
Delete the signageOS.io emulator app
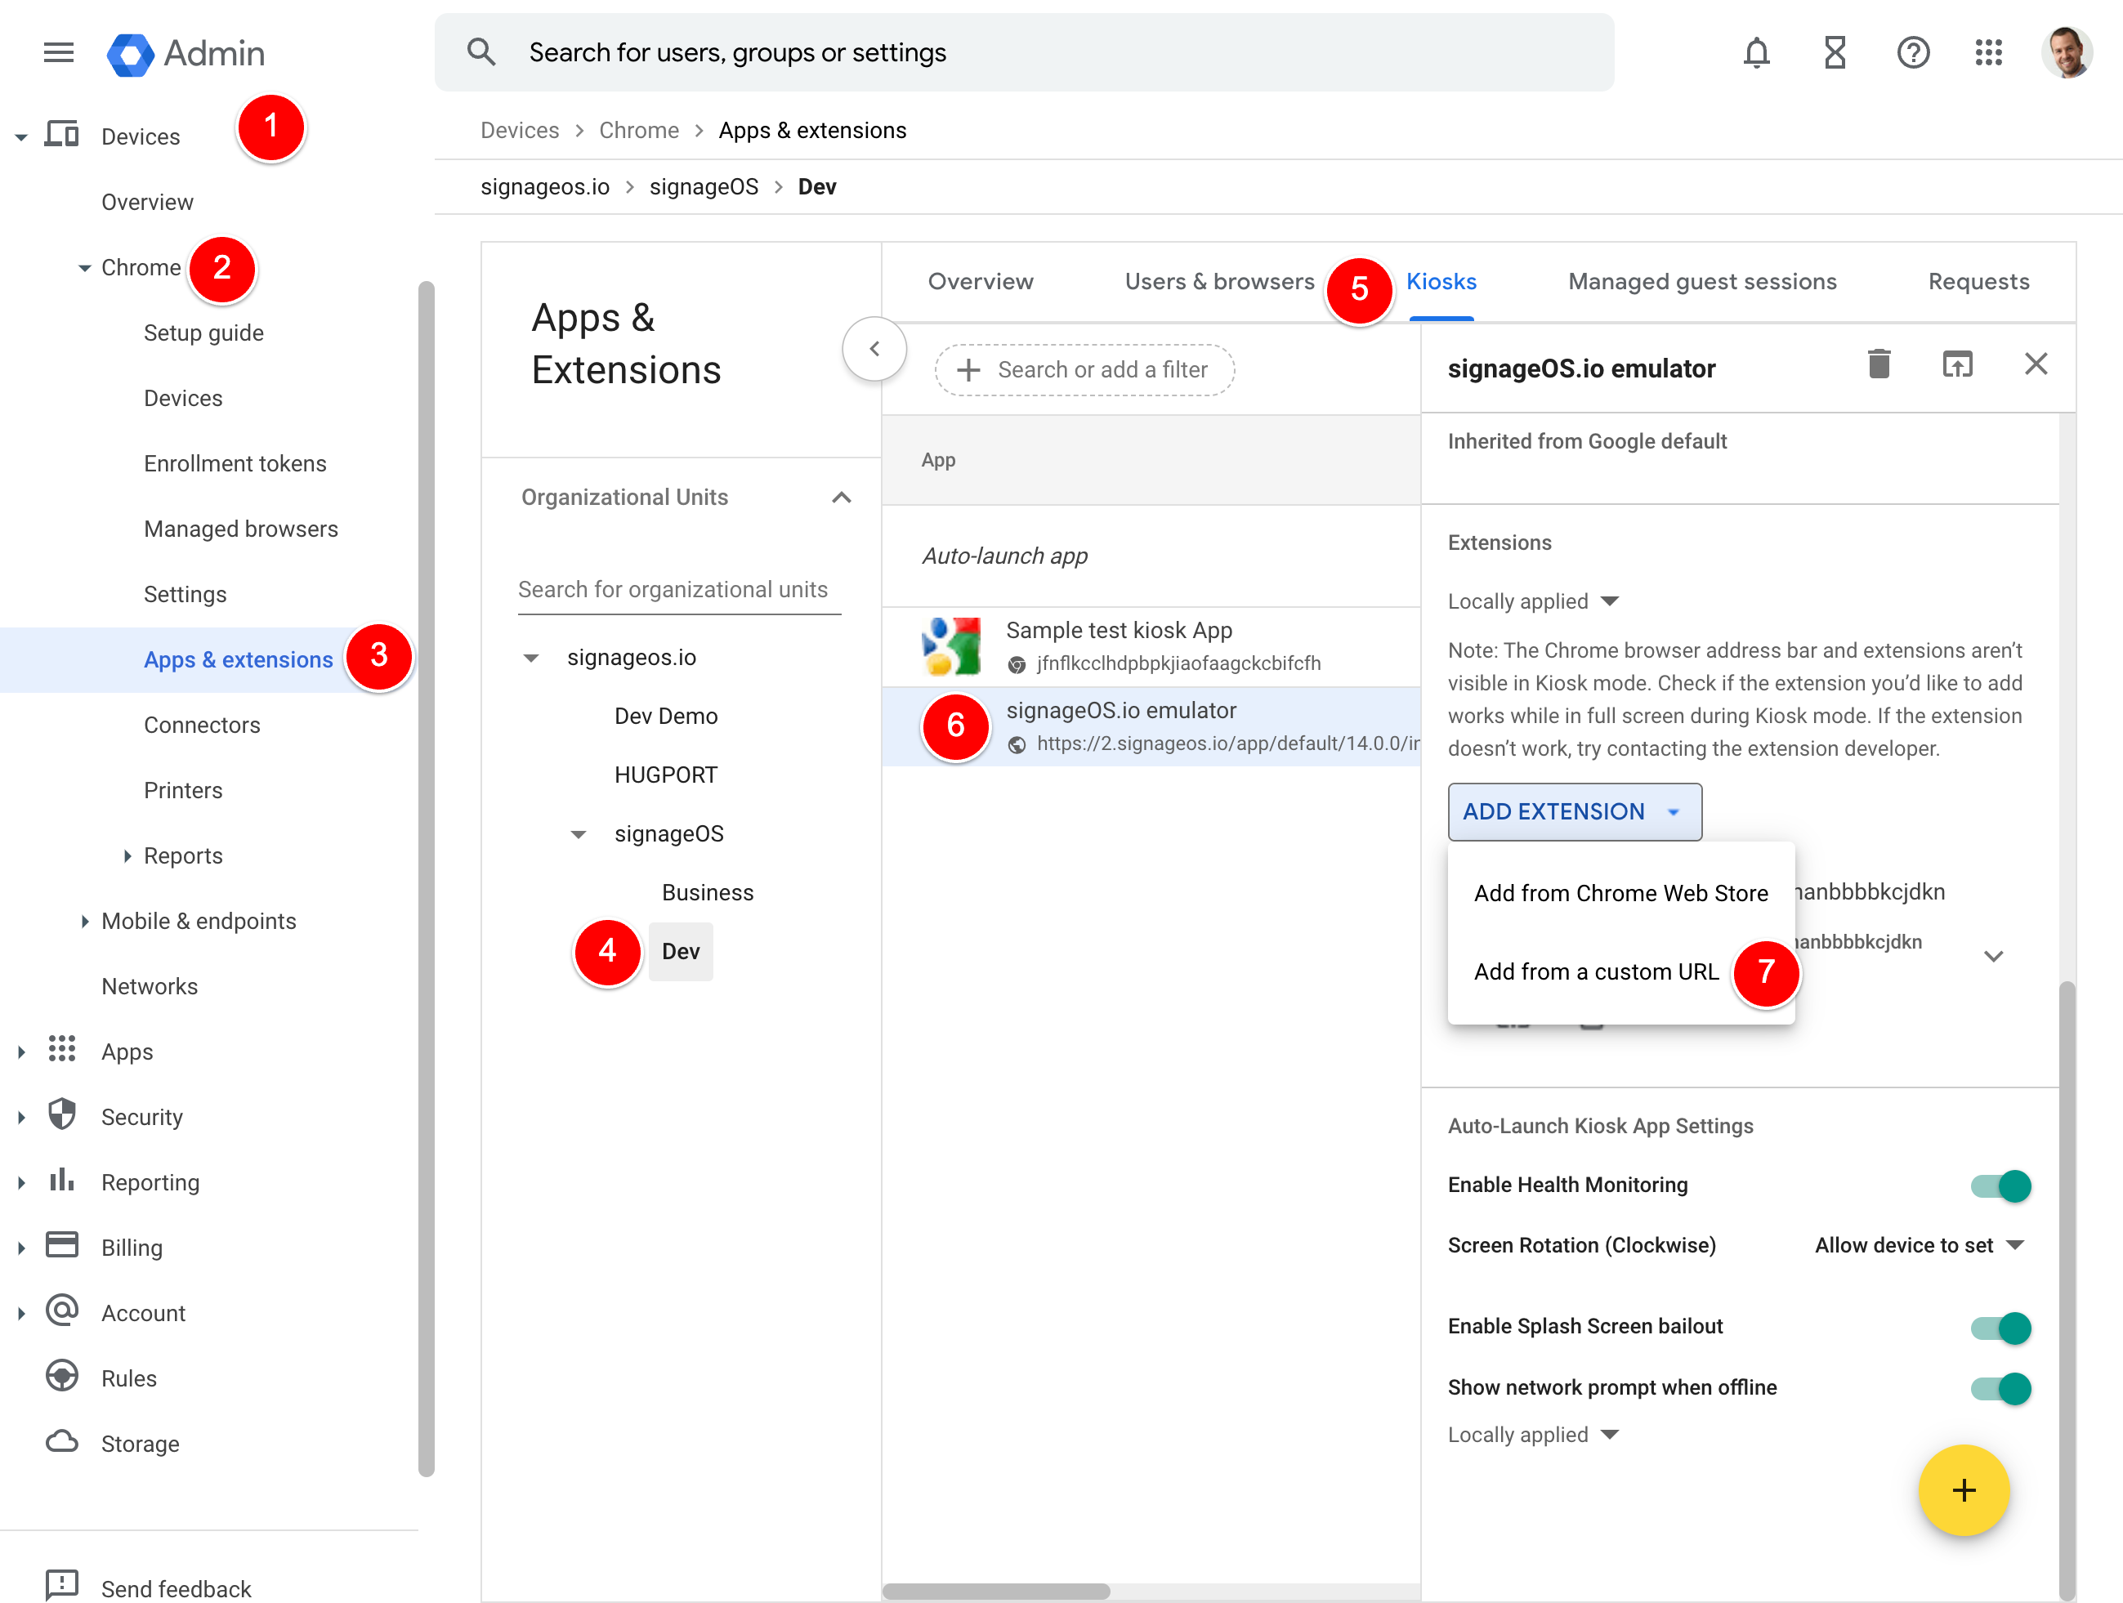1879,364
